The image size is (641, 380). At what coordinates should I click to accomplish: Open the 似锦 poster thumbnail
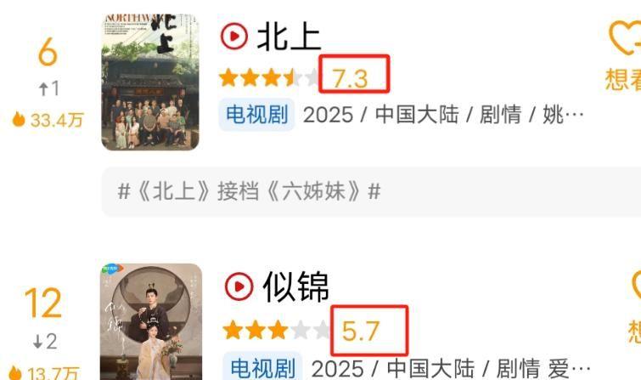pyautogui.click(x=151, y=322)
